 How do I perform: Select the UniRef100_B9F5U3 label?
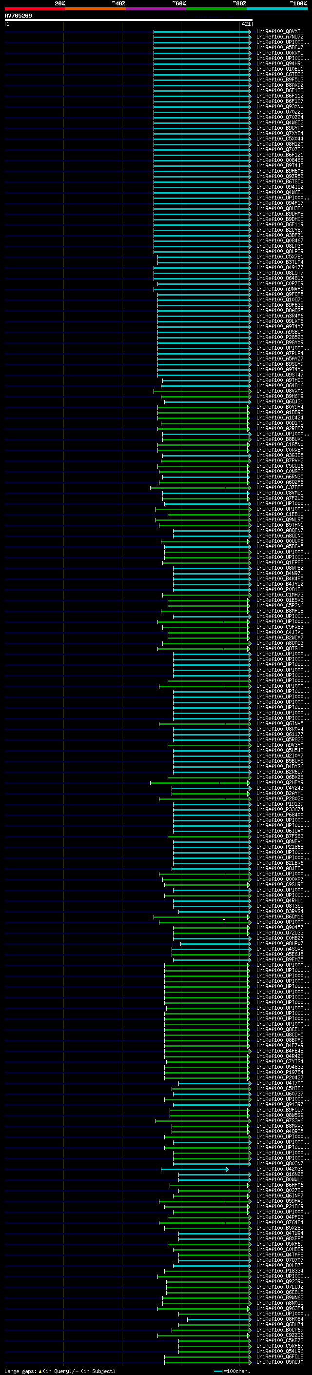pos(279,80)
